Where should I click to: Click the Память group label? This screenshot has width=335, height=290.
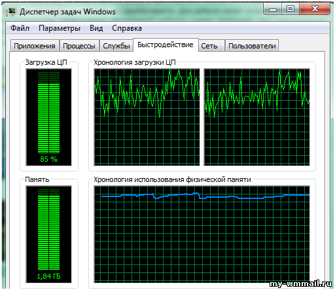coord(37,179)
